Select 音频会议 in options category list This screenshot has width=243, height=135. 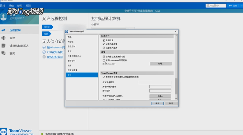click(x=82, y=61)
